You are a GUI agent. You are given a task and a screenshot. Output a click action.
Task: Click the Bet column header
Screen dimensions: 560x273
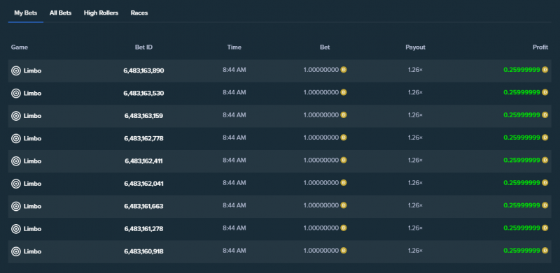[325, 47]
